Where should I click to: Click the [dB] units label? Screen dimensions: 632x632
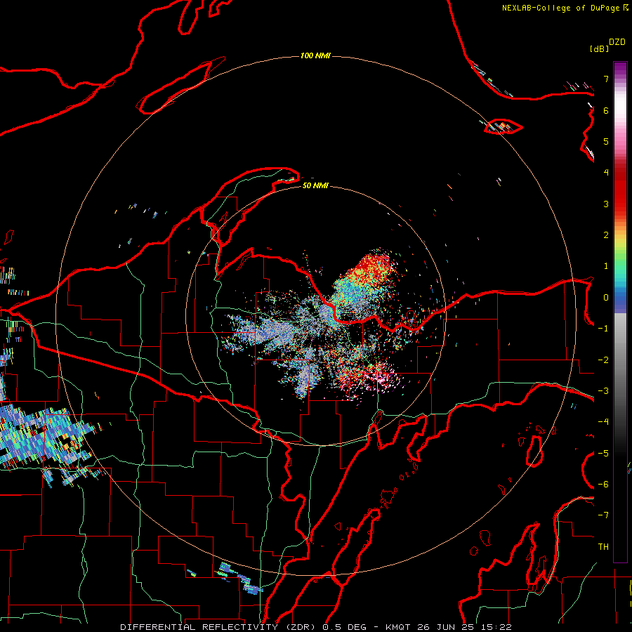(x=599, y=48)
